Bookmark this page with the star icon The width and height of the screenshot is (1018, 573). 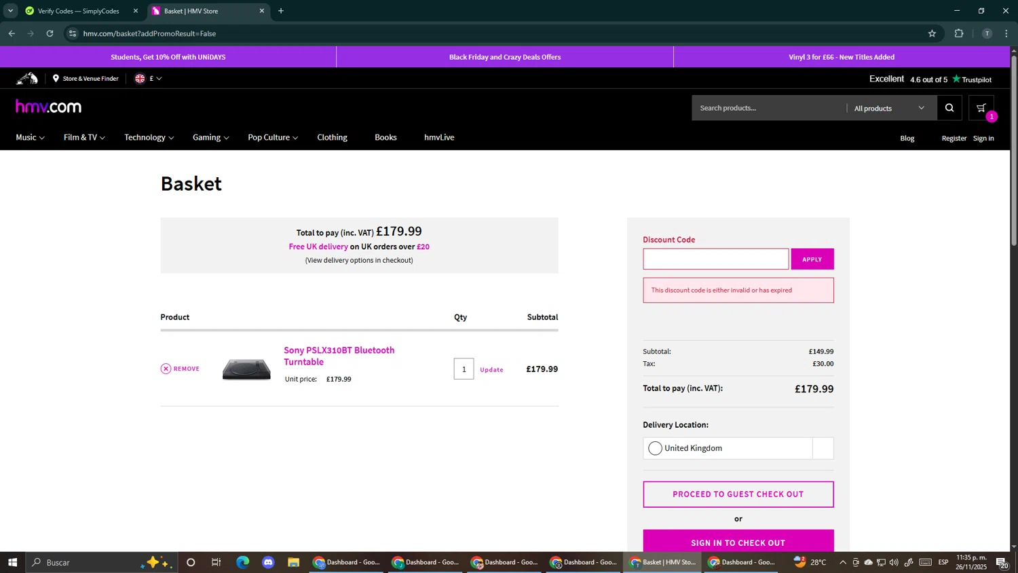coord(932,33)
